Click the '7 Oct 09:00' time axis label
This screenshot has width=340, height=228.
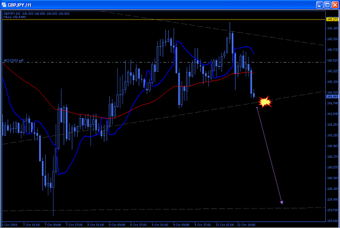pyautogui.click(x=53, y=225)
